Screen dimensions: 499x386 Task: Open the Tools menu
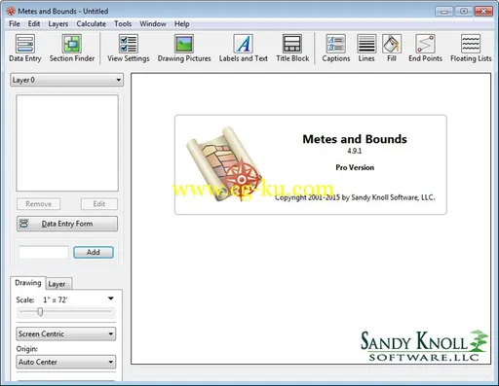123,24
